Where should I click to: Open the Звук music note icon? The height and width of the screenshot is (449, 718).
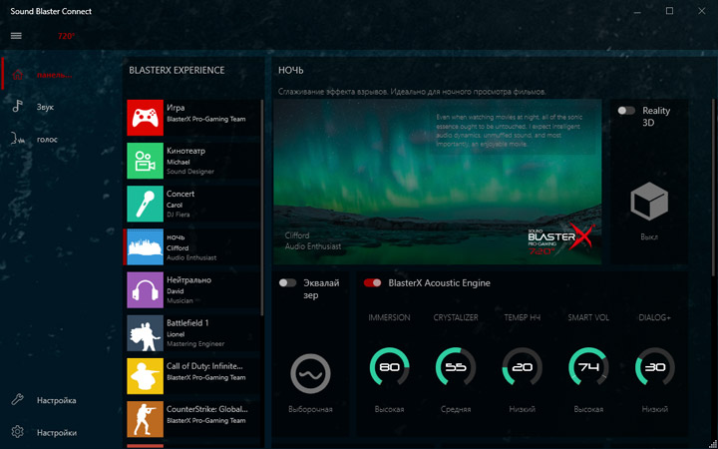17,107
